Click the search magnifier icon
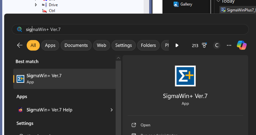Viewport: 256px width, 135px height. 20,29
